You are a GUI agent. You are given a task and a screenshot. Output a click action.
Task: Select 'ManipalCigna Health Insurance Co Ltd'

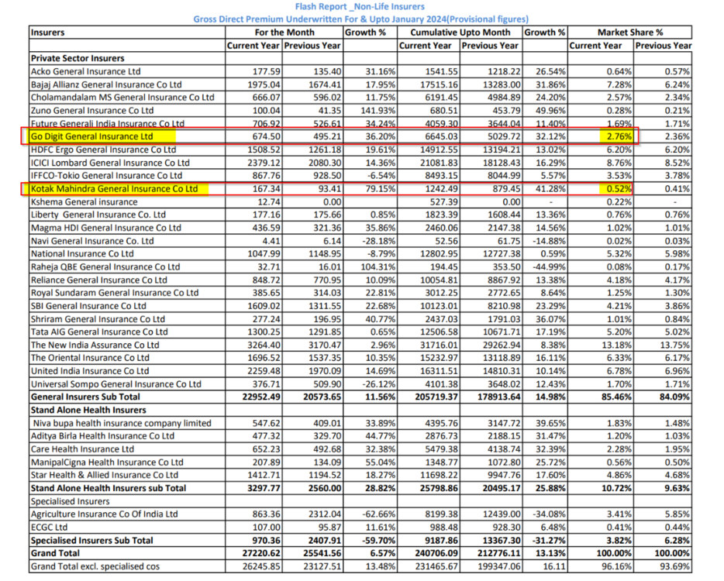107,462
